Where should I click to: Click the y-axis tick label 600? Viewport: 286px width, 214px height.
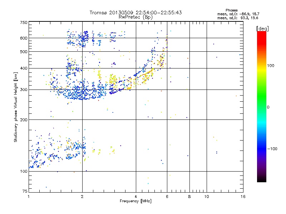(x=24, y=38)
